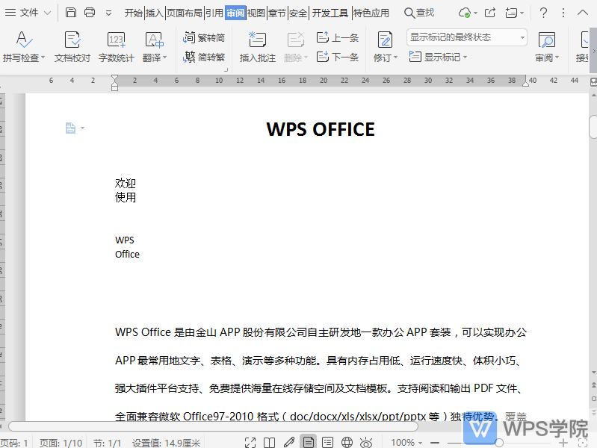The height and width of the screenshot is (448, 597).
Task: Go to next comment (下一条)
Action: pos(338,57)
